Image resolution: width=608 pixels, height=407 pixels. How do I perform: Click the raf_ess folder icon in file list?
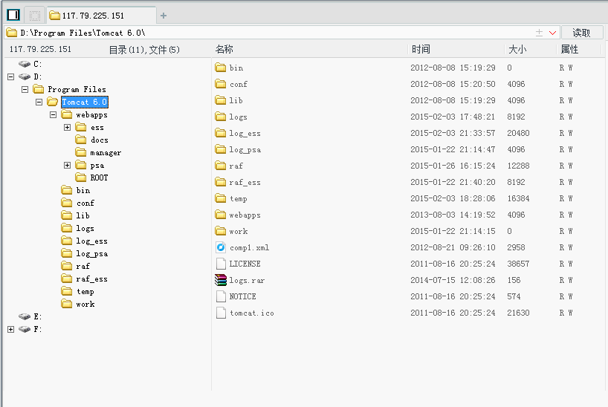[221, 182]
